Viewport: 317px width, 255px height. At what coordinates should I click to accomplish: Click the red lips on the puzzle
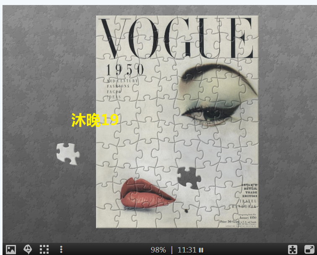tap(147, 193)
